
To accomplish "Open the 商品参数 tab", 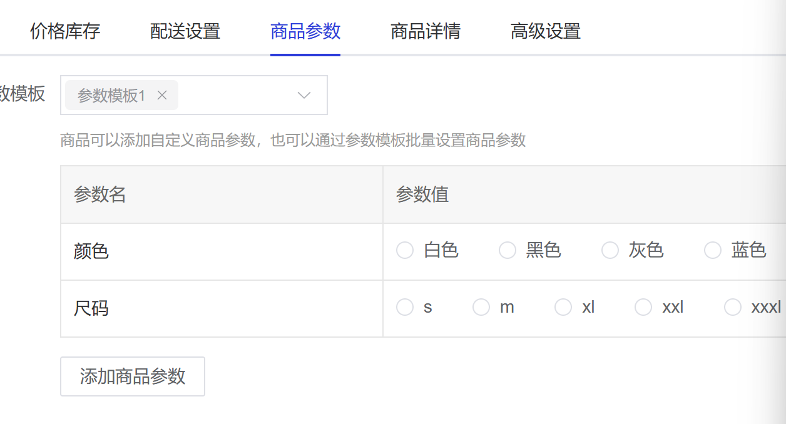I will 305,31.
